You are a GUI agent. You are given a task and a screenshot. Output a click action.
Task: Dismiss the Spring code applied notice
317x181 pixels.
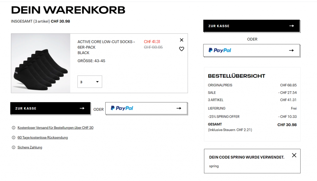(294, 155)
